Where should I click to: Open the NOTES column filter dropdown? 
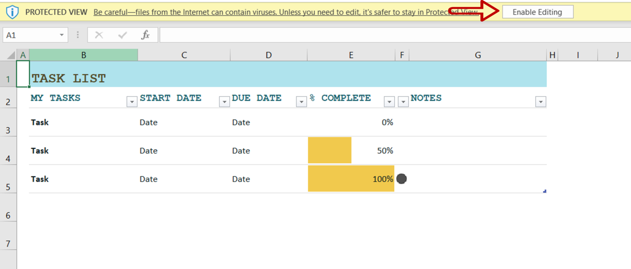point(541,101)
